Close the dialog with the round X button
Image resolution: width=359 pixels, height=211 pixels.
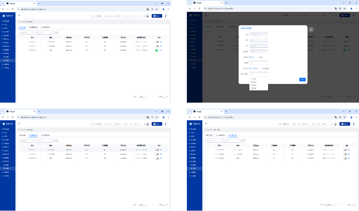click(311, 30)
